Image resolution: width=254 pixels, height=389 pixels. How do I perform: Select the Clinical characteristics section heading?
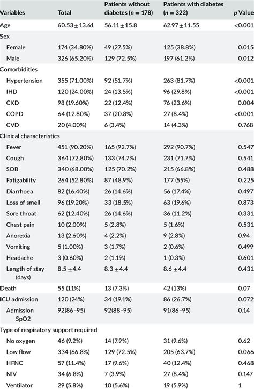[x=30, y=136]
